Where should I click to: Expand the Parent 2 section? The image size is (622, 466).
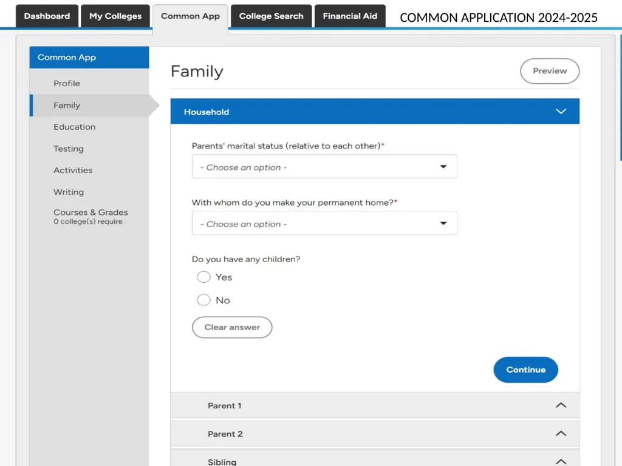375,433
